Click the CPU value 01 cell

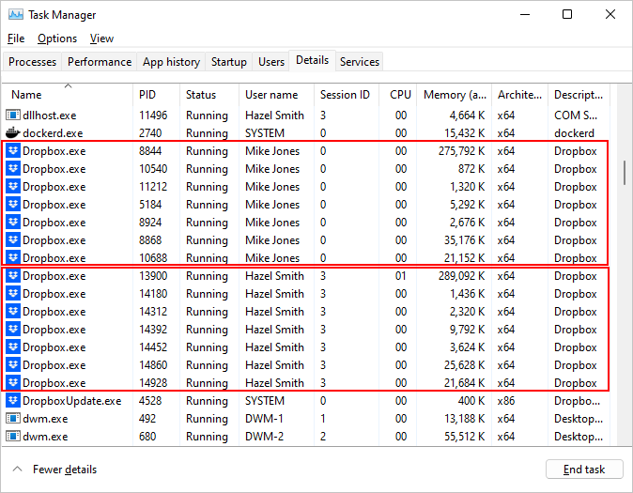point(400,276)
